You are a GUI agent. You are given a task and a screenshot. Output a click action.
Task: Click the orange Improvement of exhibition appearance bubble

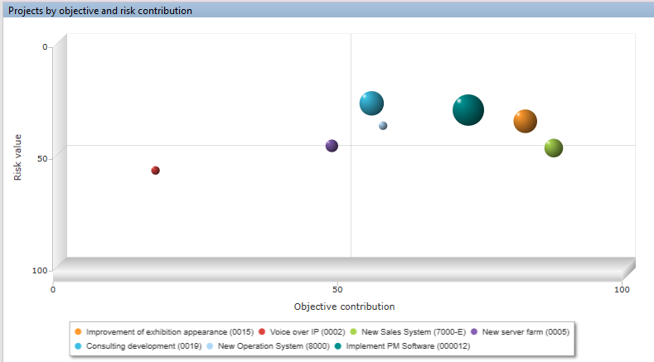tap(526, 122)
